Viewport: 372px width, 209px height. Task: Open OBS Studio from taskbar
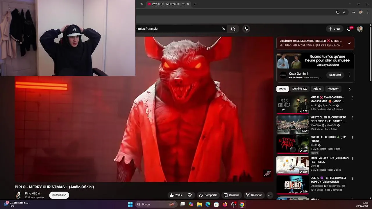point(233,204)
